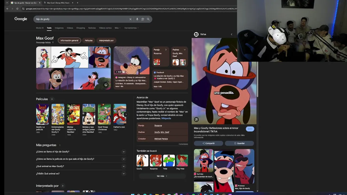The image size is (347, 195).
Task: Open the tab search dropdown arrow
Action: pyautogui.click(x=7, y=3)
